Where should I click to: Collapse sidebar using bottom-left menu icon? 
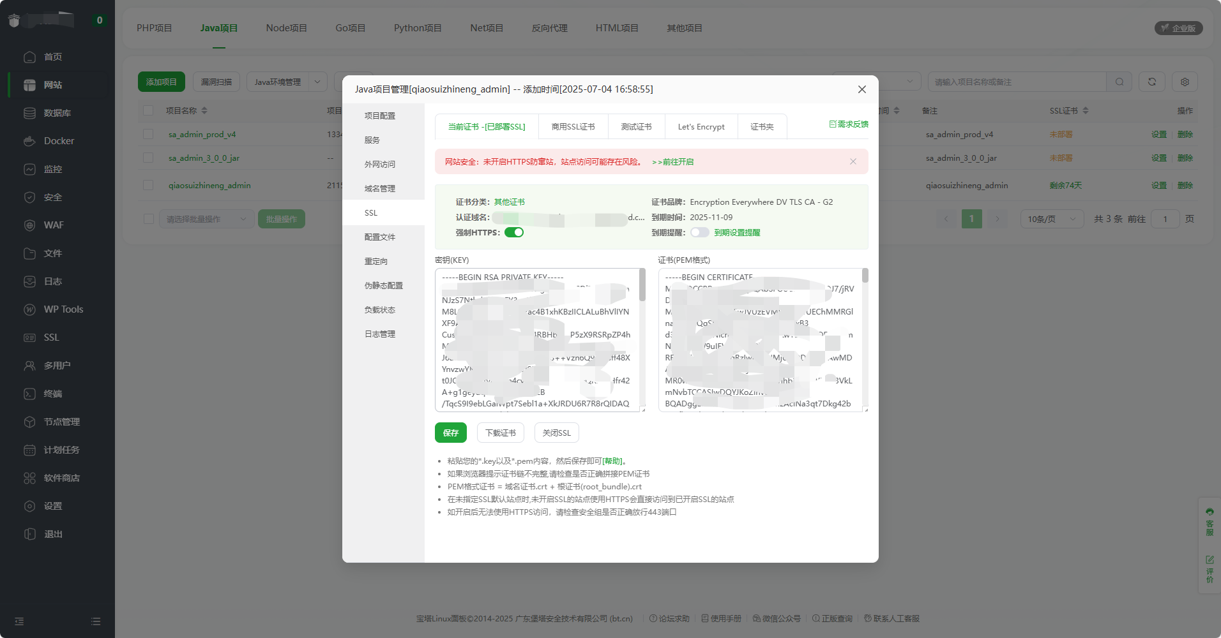[x=19, y=621]
